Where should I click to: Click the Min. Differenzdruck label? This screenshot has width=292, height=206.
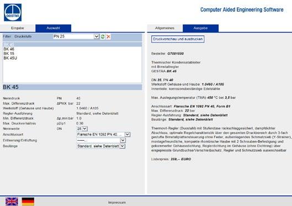[18, 118]
